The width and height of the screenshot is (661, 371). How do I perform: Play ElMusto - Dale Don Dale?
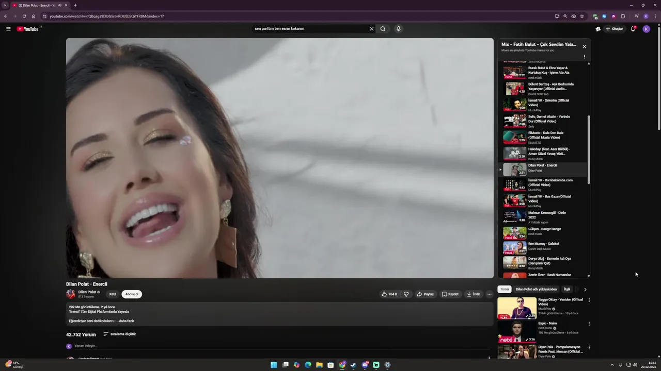pyautogui.click(x=544, y=137)
